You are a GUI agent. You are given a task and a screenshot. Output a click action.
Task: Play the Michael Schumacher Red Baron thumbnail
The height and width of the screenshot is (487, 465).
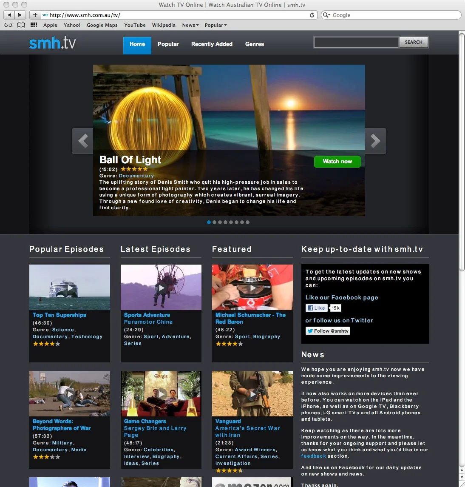tap(252, 287)
